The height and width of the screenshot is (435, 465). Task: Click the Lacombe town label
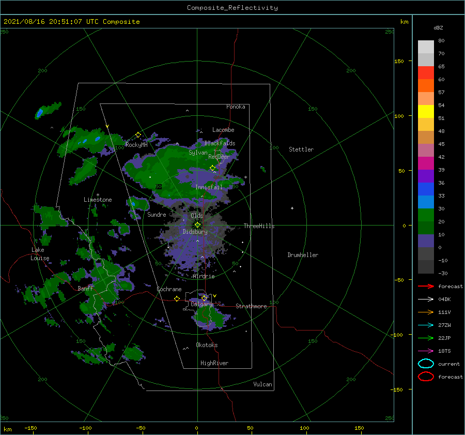coord(223,130)
